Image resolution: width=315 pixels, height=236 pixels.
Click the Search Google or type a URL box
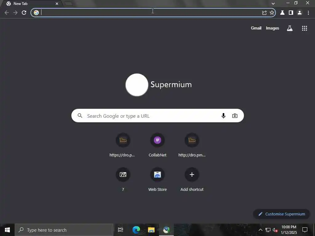(157, 116)
